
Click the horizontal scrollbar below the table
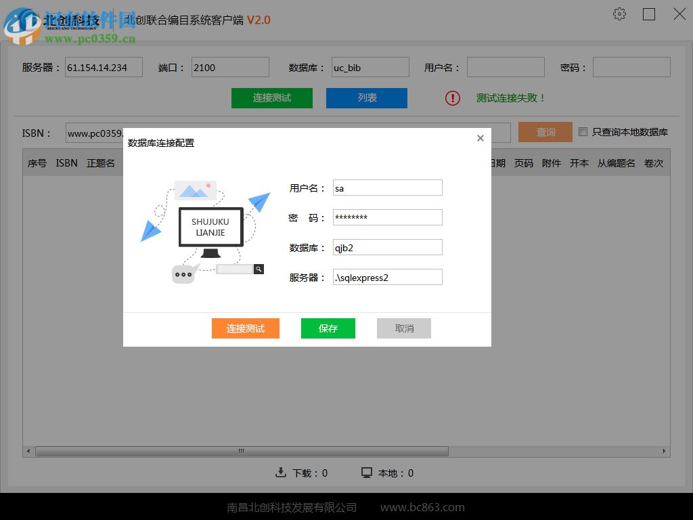[x=240, y=450]
